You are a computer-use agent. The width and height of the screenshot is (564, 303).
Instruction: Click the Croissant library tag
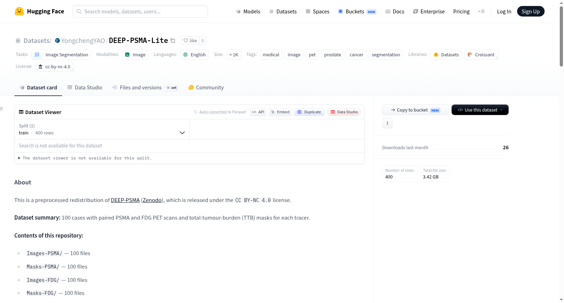[481, 55]
